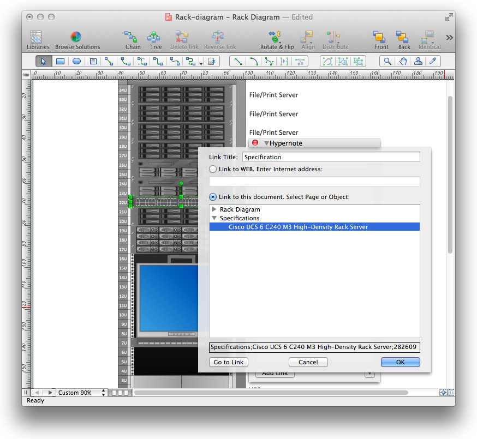Open Rotate & Flip options
Viewport: 477px width, 439px height.
coord(277,40)
